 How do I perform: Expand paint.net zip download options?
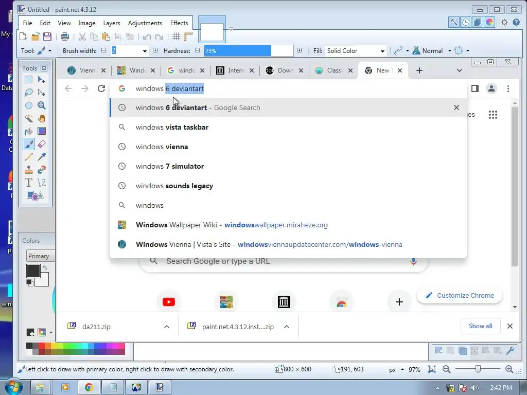coord(286,327)
